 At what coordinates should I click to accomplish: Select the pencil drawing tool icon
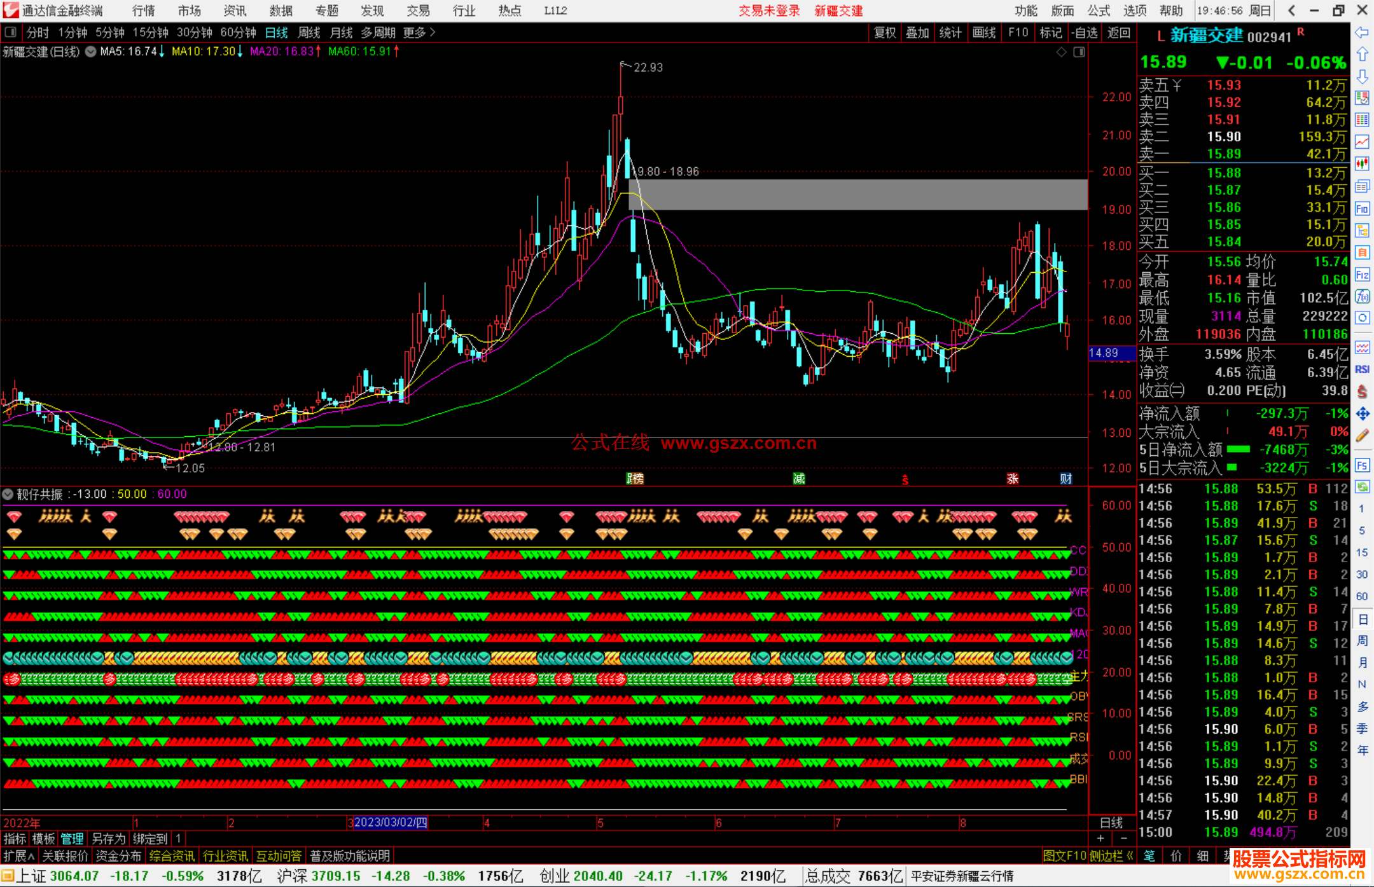coord(1362,436)
